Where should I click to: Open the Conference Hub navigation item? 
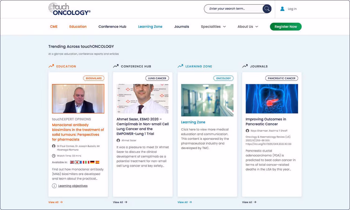pyautogui.click(x=112, y=26)
